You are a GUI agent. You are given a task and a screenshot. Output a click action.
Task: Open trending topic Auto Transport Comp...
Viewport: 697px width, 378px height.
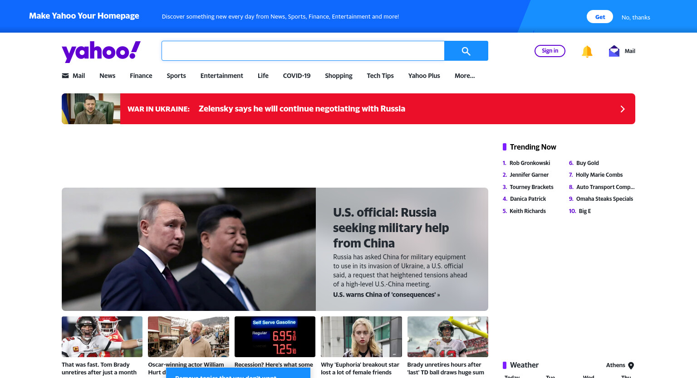(605, 187)
